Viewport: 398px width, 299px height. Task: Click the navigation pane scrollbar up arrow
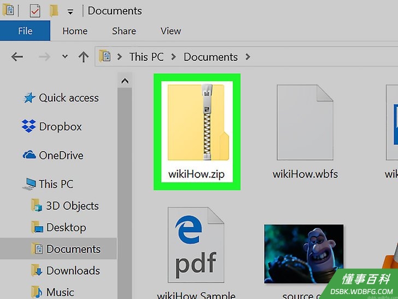tap(125, 81)
